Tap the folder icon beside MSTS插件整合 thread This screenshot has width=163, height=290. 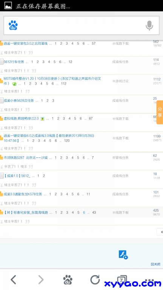[x=2, y=81]
